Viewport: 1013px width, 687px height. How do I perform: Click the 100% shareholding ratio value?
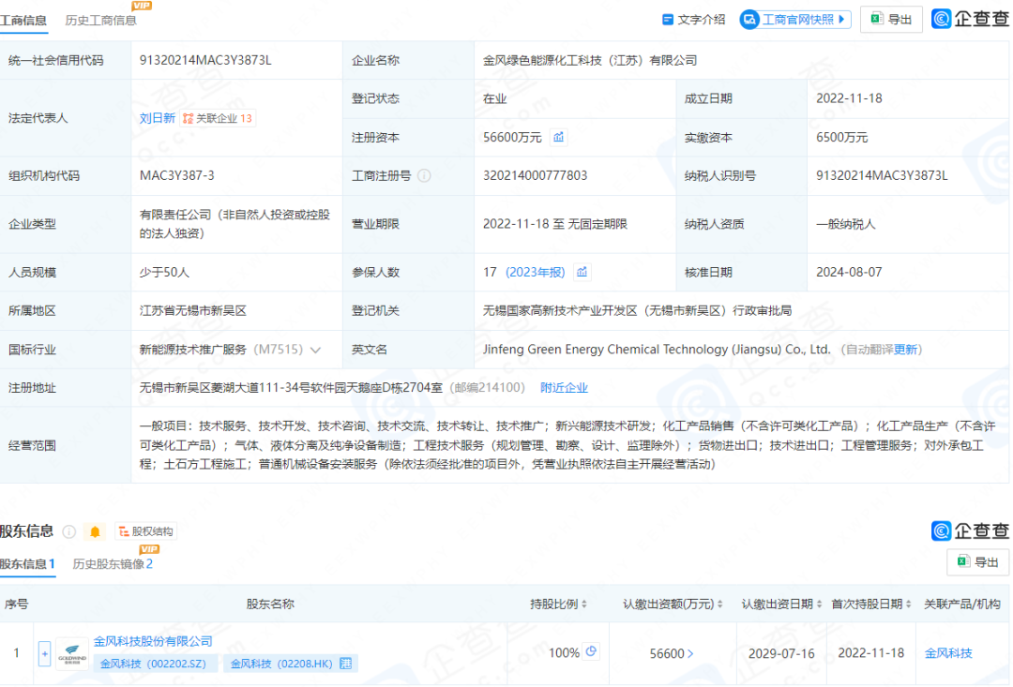click(564, 653)
